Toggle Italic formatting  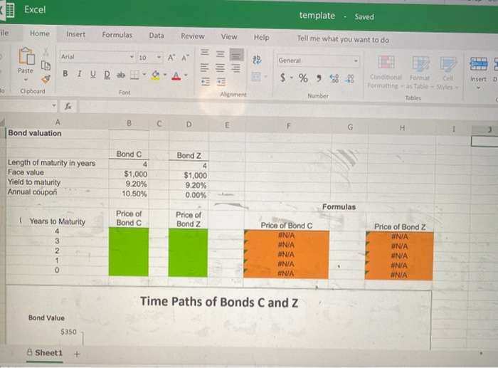[79, 74]
